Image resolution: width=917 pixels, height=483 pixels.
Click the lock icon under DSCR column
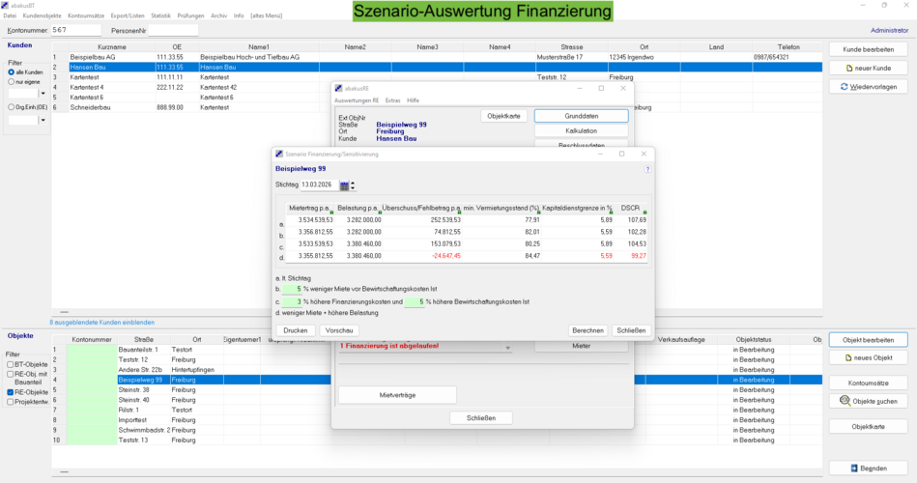645,212
